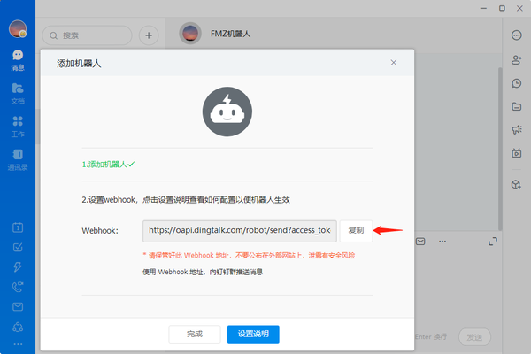Click the 完成 (Done) button
Screen dimensions: 531x354
(195, 334)
